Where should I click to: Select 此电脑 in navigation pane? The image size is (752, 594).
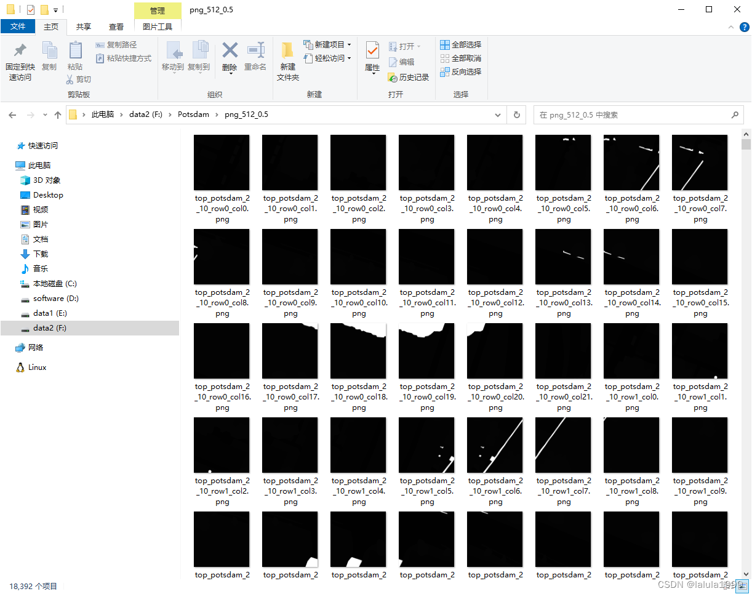click(x=39, y=166)
